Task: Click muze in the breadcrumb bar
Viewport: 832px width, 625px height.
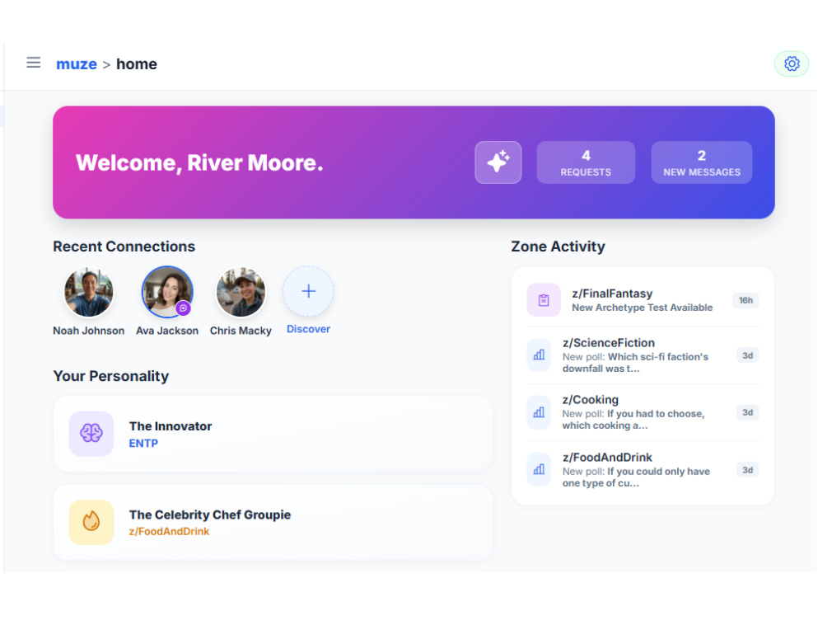Action: click(x=77, y=63)
